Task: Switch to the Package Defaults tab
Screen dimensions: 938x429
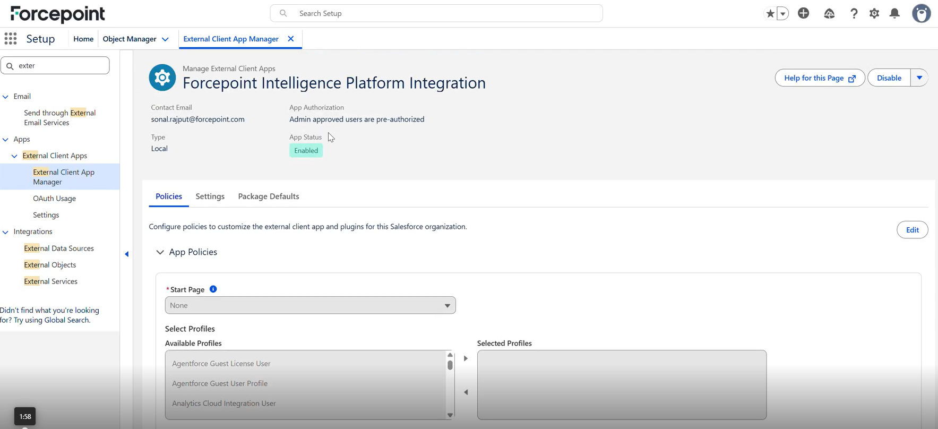Action: point(269,196)
